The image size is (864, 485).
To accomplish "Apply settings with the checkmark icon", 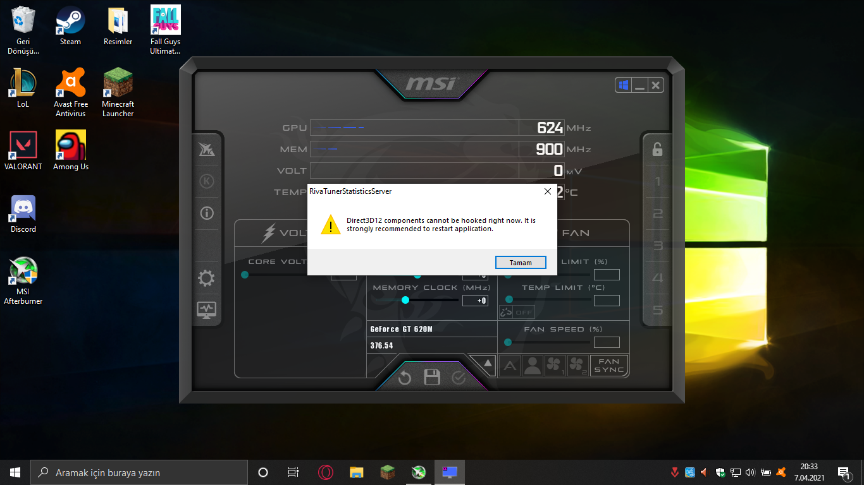I will tap(459, 378).
